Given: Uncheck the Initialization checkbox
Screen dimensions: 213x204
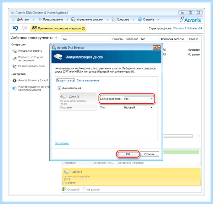Looking at the screenshot, I should (x=59, y=88).
